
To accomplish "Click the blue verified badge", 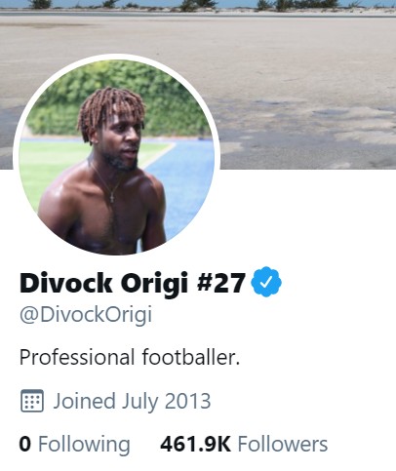I will 266,282.
